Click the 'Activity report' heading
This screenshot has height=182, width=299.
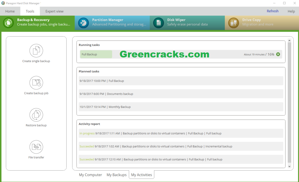point(89,124)
